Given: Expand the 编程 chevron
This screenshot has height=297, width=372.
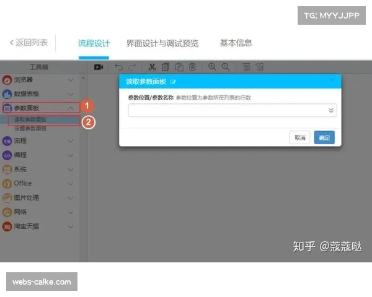Looking at the screenshot, I should pos(71,155).
